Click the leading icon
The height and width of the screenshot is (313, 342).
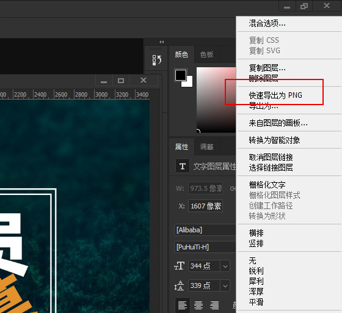pos(179,285)
